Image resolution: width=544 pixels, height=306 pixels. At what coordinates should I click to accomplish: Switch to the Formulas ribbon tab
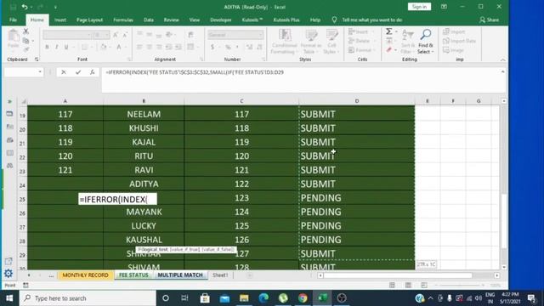tap(123, 20)
